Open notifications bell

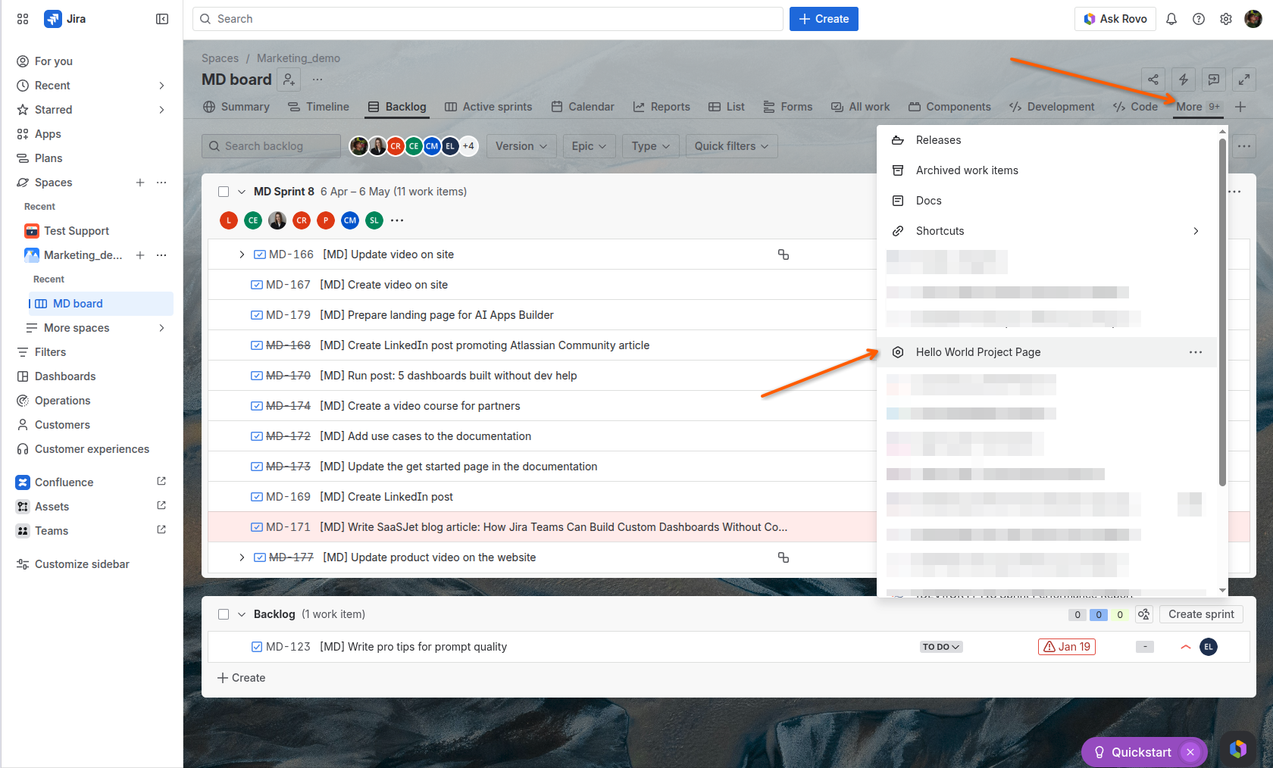point(1171,19)
